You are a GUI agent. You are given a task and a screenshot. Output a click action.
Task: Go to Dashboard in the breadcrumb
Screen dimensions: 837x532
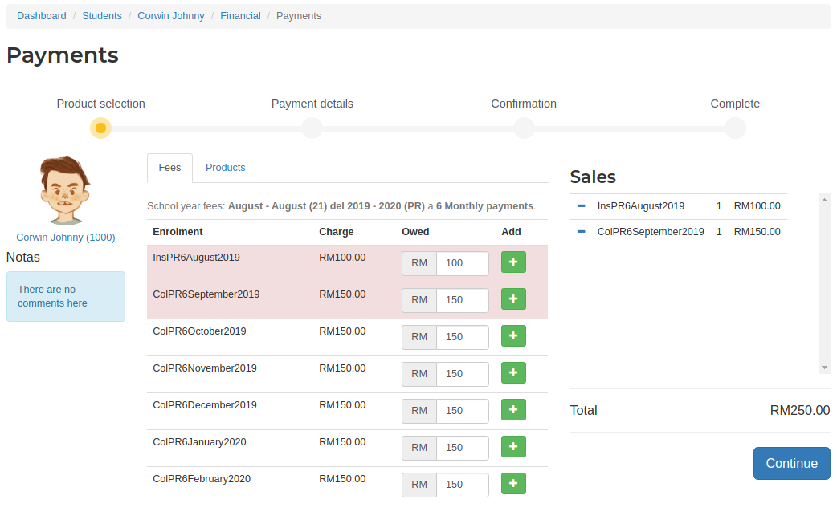point(42,16)
